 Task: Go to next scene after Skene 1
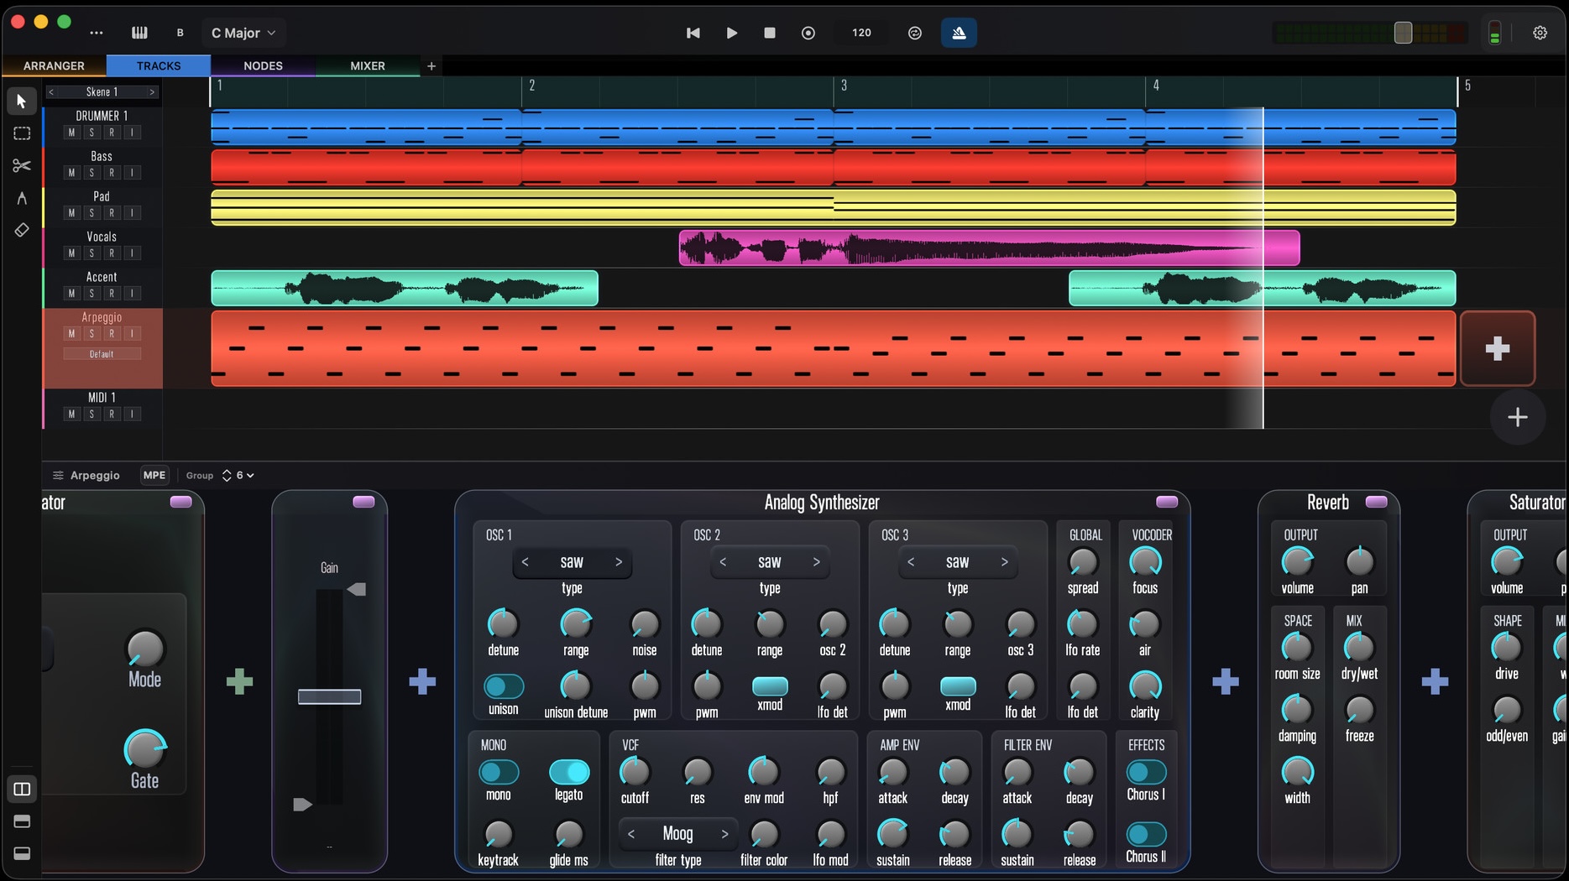coord(152,92)
